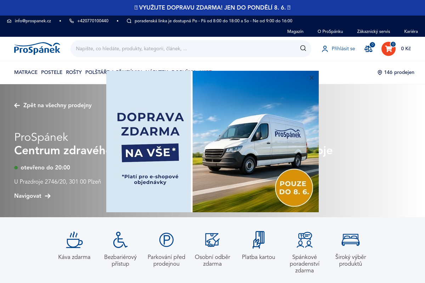Click Parkování před prodejnou label

(x=166, y=260)
